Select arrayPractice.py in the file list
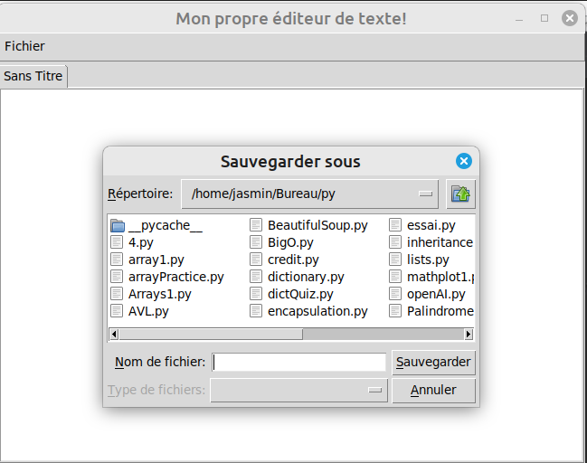Screen dimensions: 587x463 pyautogui.click(x=175, y=277)
